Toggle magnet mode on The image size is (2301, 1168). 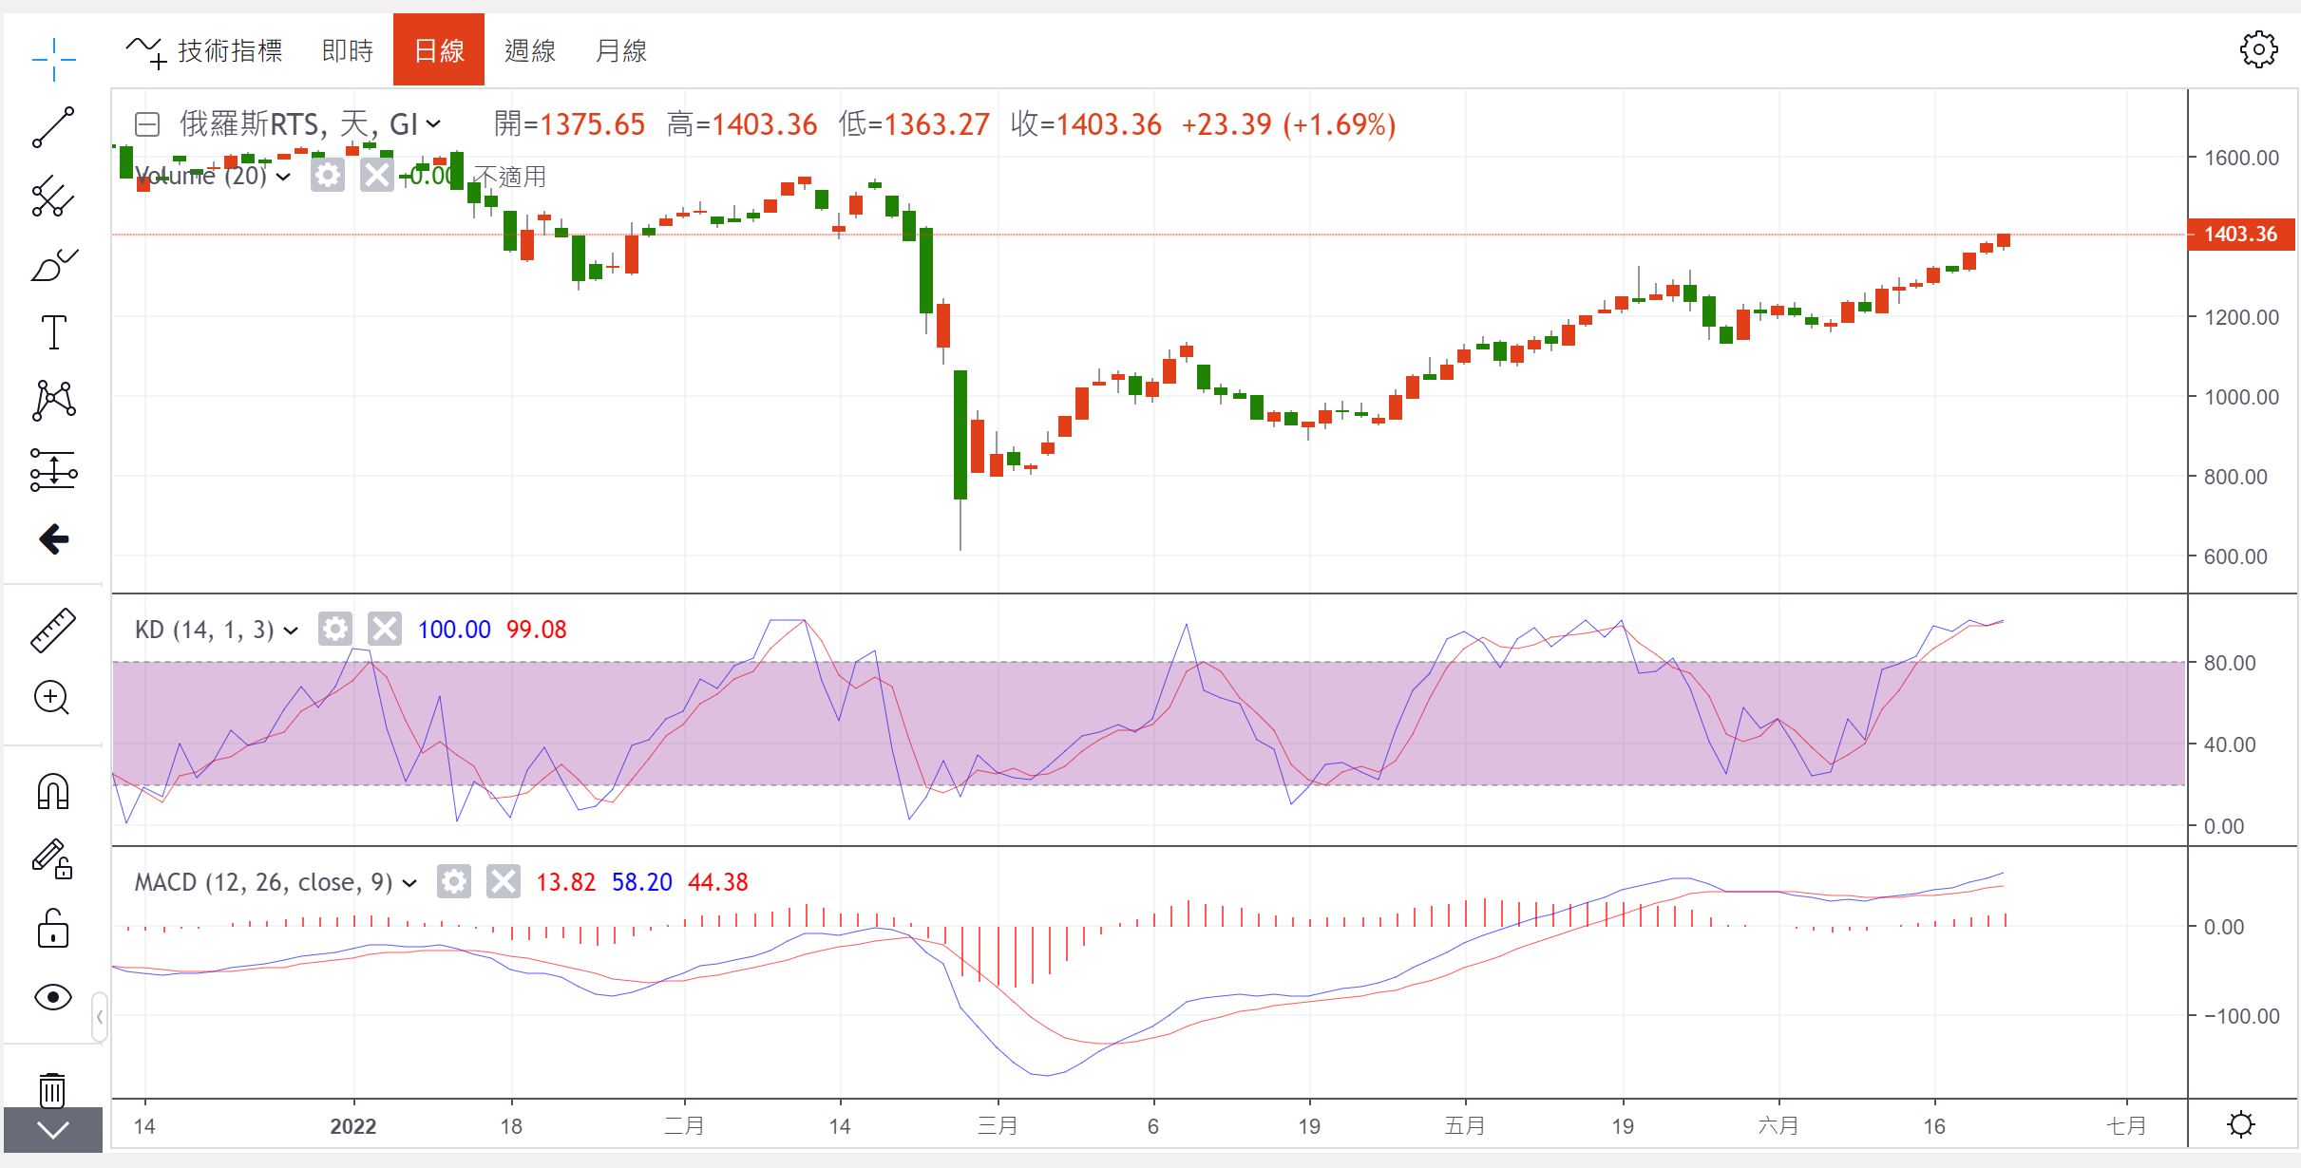tap(53, 791)
